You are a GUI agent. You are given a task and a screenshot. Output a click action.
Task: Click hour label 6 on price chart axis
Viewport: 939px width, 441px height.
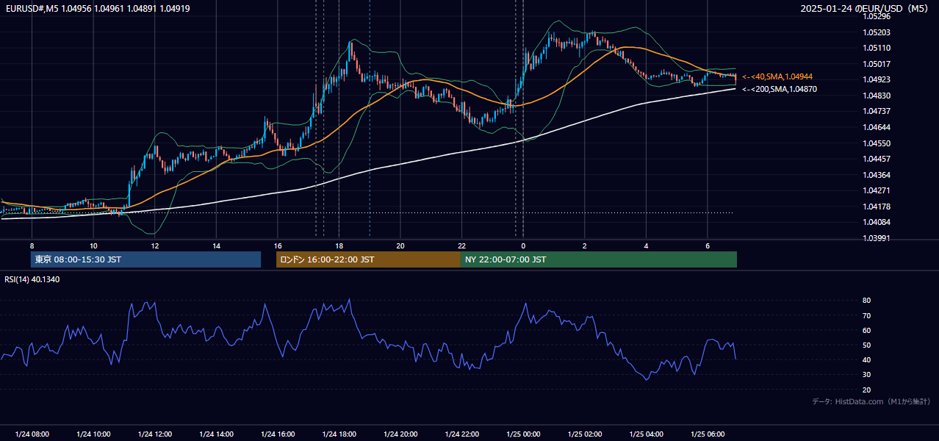(707, 245)
